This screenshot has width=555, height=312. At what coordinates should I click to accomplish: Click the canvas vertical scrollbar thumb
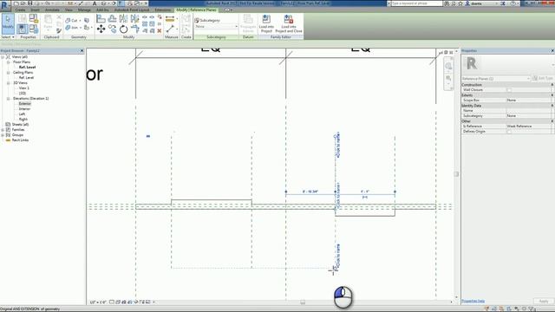[456, 174]
